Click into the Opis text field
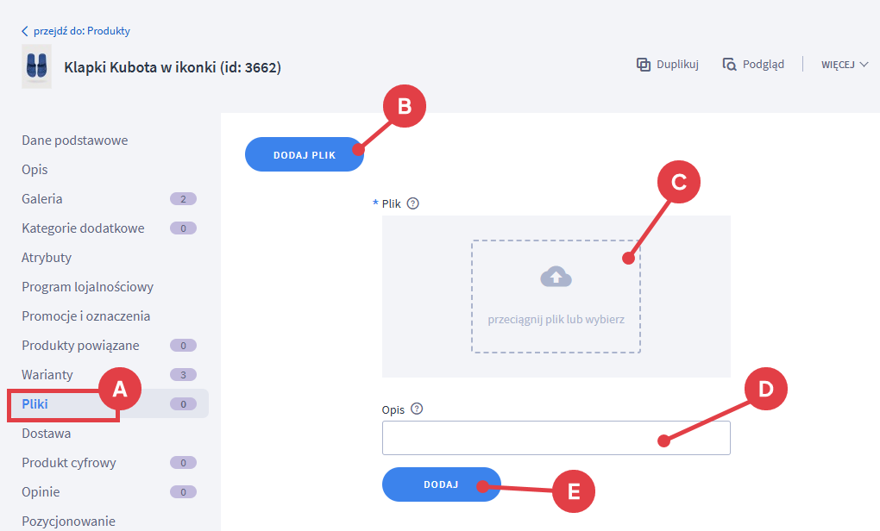This screenshot has width=880, height=531. click(x=556, y=438)
